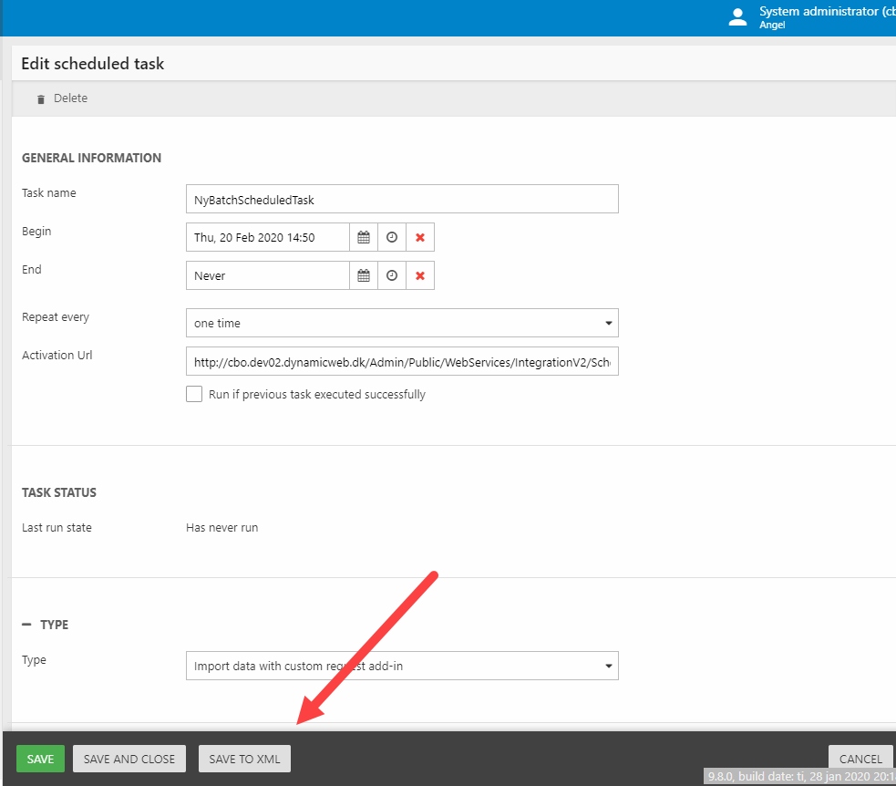Open the Begin time clock picker

[x=392, y=237]
